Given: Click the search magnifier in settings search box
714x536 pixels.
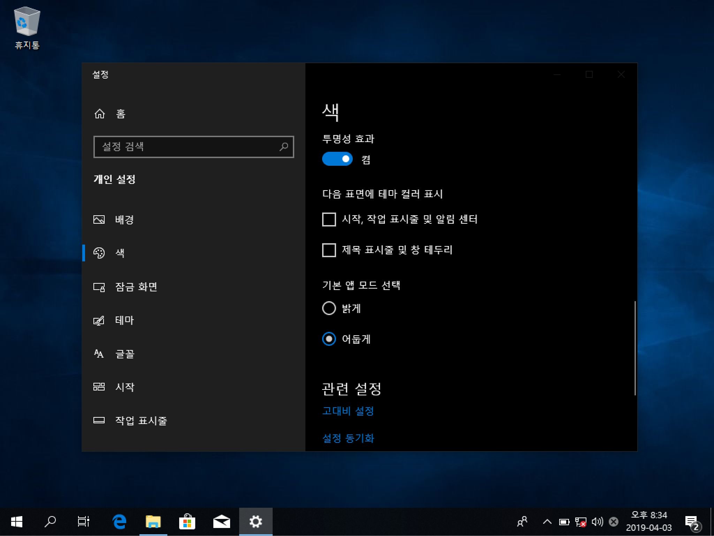Looking at the screenshot, I should [284, 147].
